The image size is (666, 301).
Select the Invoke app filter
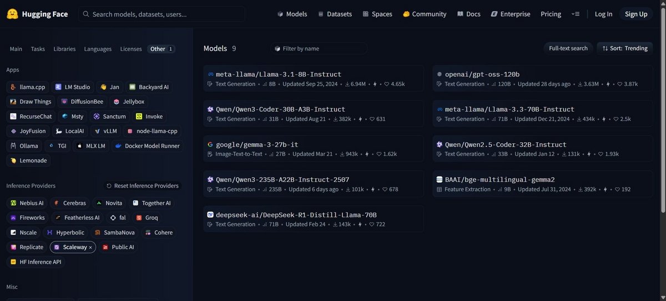point(149,117)
